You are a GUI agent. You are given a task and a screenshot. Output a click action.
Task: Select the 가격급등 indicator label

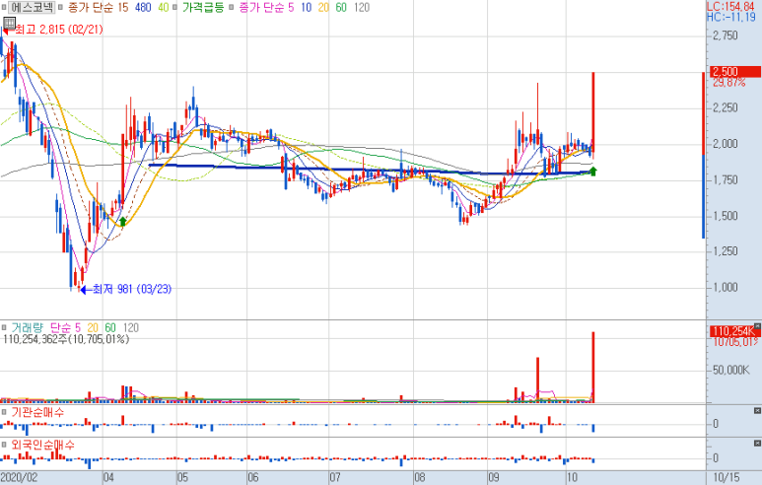(x=203, y=7)
